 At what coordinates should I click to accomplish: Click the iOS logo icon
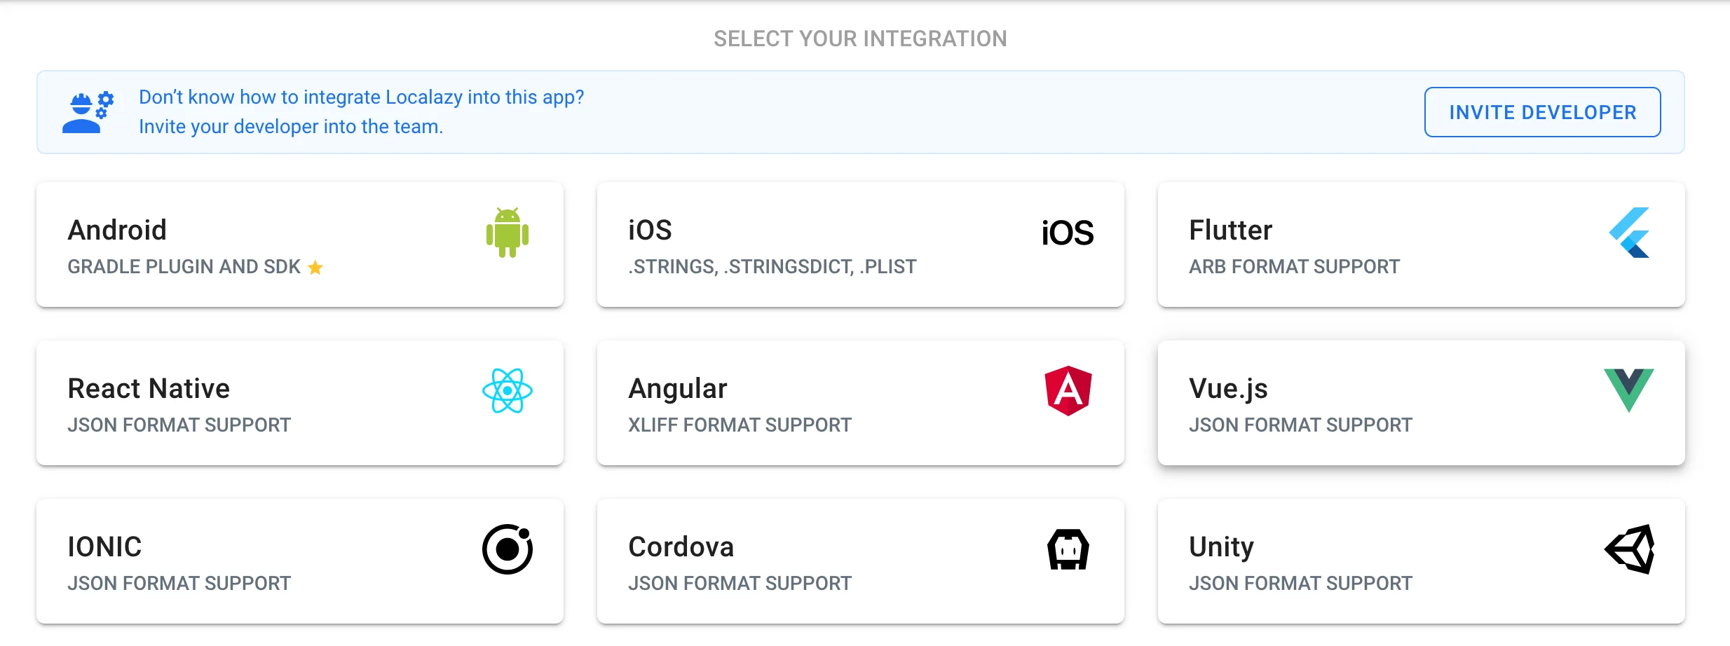[x=1065, y=233]
